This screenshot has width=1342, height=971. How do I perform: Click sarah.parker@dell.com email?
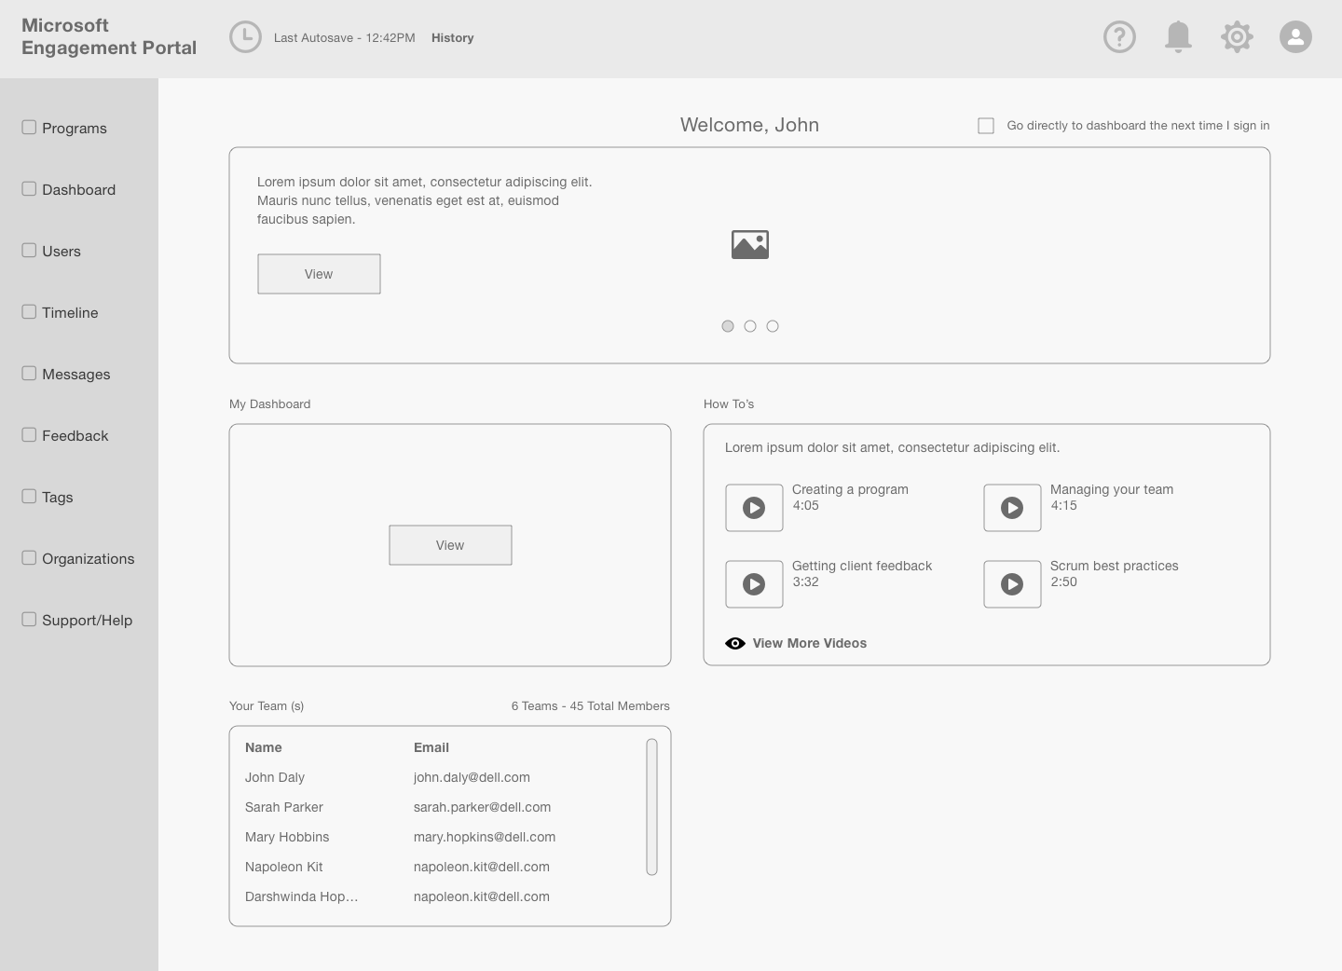(482, 807)
